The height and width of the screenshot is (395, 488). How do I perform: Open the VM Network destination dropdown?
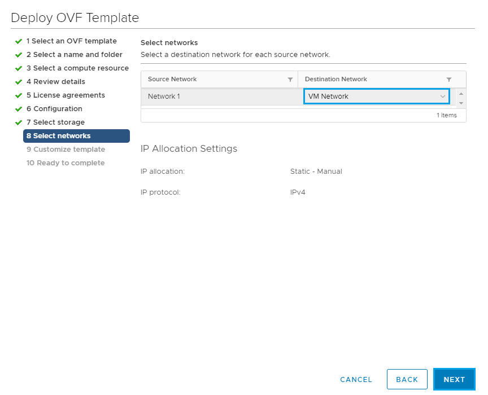pyautogui.click(x=377, y=96)
